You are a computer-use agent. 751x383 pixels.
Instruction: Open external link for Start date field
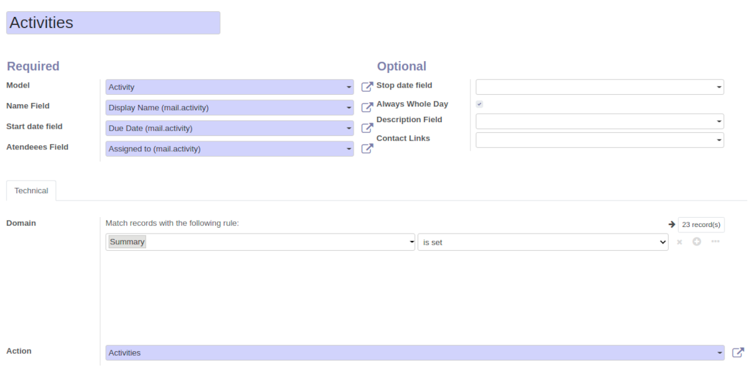pyautogui.click(x=367, y=128)
